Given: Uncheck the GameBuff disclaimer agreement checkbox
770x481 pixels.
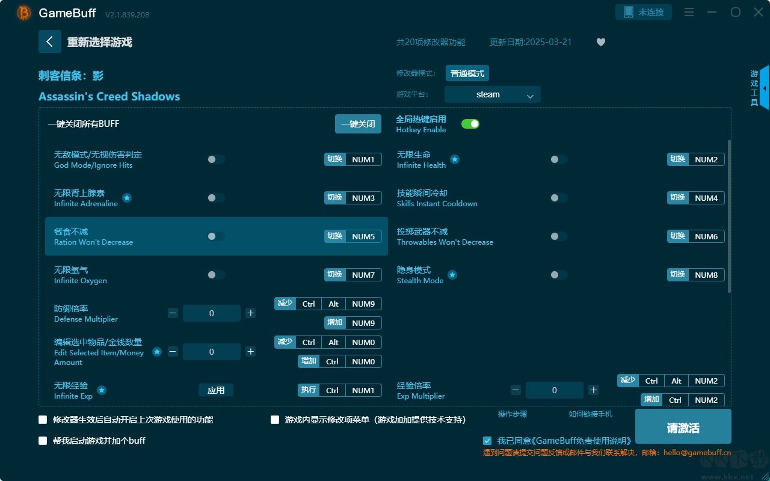Looking at the screenshot, I should (487, 441).
